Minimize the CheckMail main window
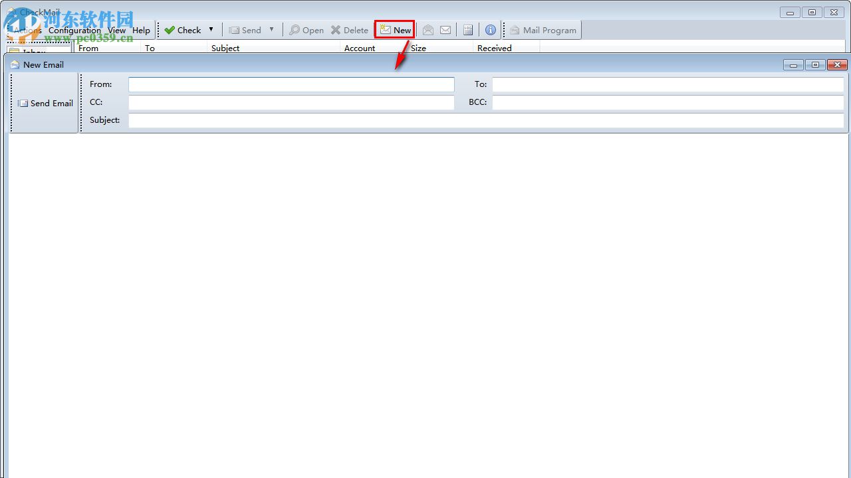 click(790, 12)
